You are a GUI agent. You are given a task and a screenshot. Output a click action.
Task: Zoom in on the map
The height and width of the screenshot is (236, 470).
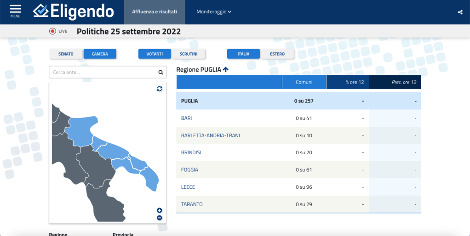160,210
